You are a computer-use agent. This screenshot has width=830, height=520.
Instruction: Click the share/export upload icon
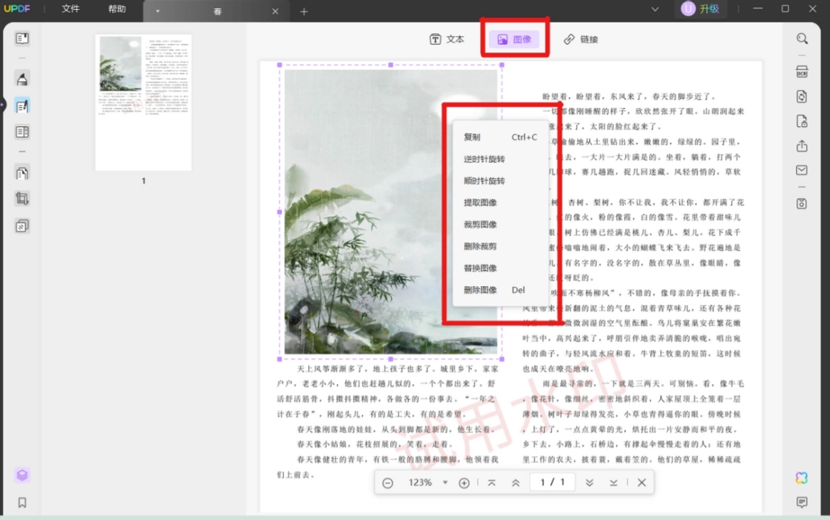802,146
